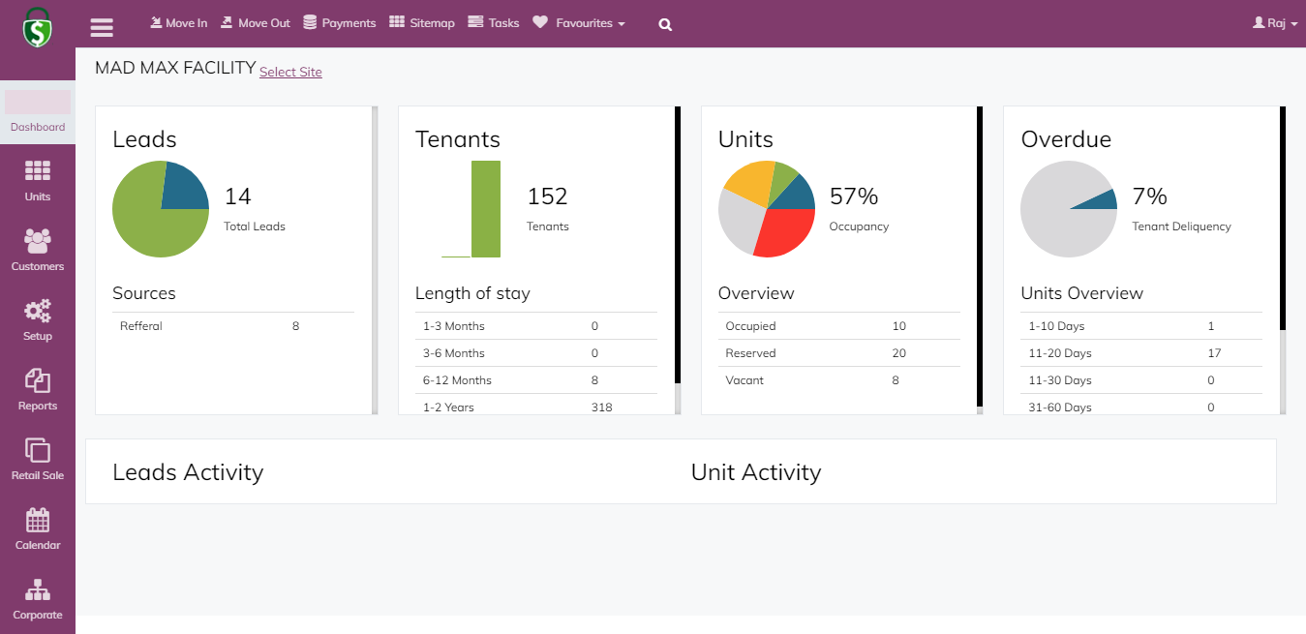Screen dimensions: 1306x634
Task: Select Dashboard in the sidebar
Action: (38, 112)
